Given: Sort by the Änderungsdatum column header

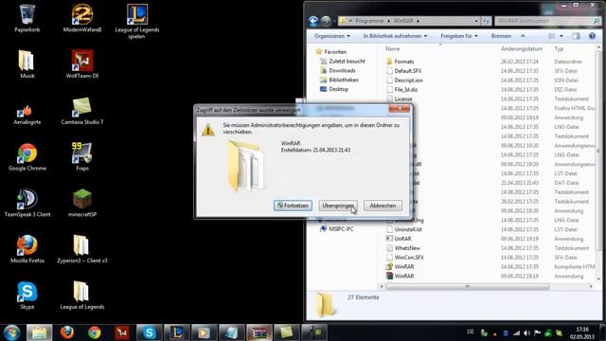Looking at the screenshot, I should tap(522, 48).
